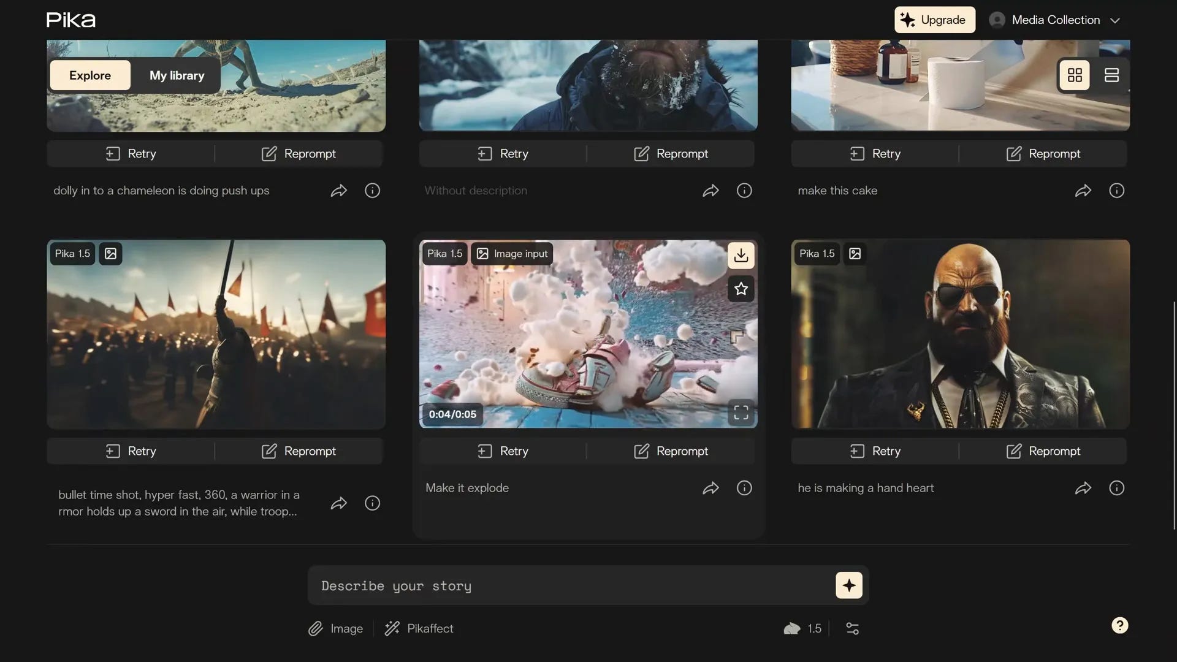The image size is (1177, 662).
Task: Open the help question mark button
Action: tap(1120, 625)
